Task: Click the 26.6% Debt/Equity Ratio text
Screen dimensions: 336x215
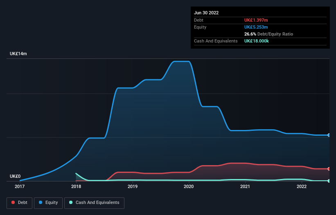Action: click(x=268, y=34)
